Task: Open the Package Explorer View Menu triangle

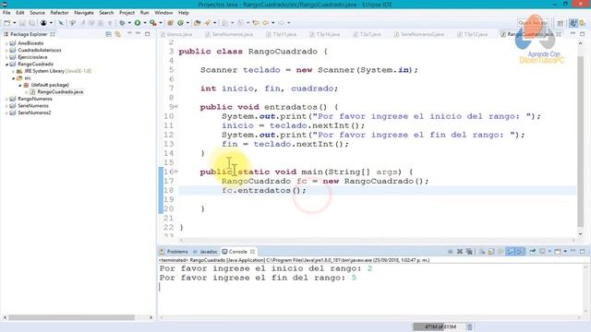Action: (x=129, y=34)
